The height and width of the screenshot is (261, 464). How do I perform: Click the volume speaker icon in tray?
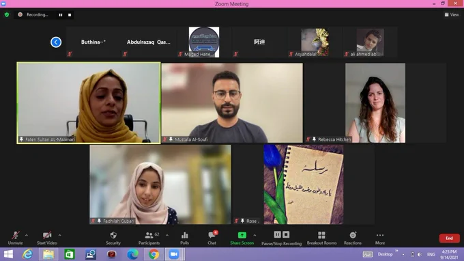(x=420, y=254)
